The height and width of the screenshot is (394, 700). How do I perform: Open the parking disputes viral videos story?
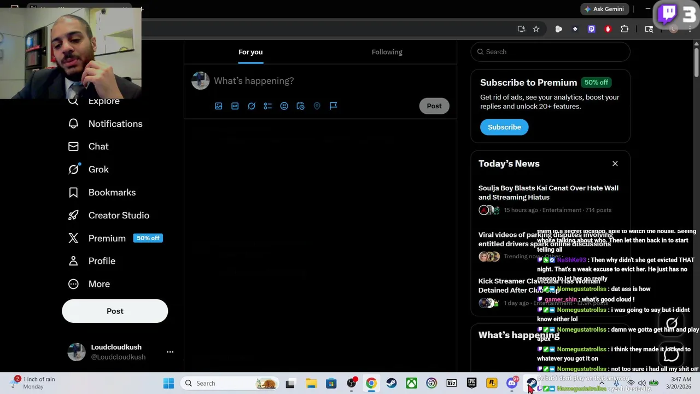(x=545, y=239)
